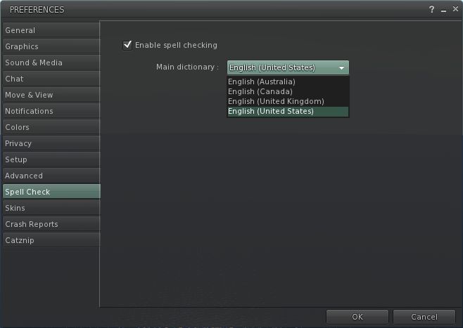
Task: Collapse the Main dictionary dropdown arrow
Action: [x=341, y=68]
